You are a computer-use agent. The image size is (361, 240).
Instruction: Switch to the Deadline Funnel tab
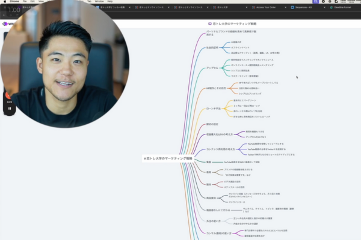point(342,7)
